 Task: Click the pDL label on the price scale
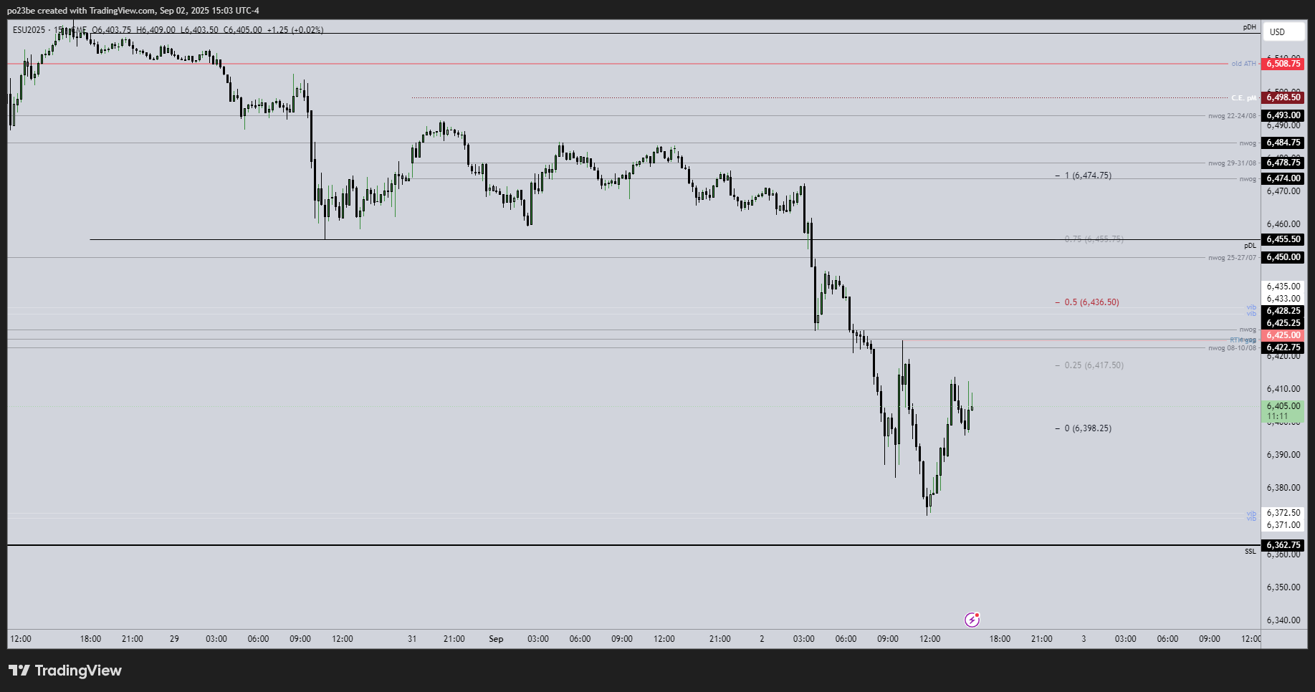[x=1249, y=244]
